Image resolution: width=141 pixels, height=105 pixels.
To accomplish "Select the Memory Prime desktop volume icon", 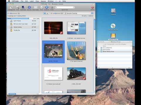I will [113, 36].
